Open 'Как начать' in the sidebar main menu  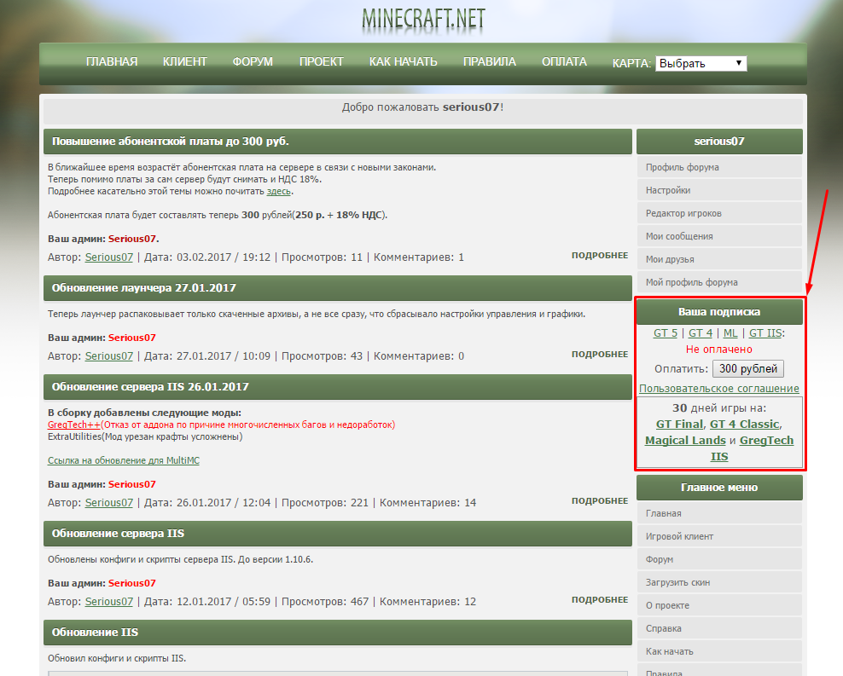[719, 652]
